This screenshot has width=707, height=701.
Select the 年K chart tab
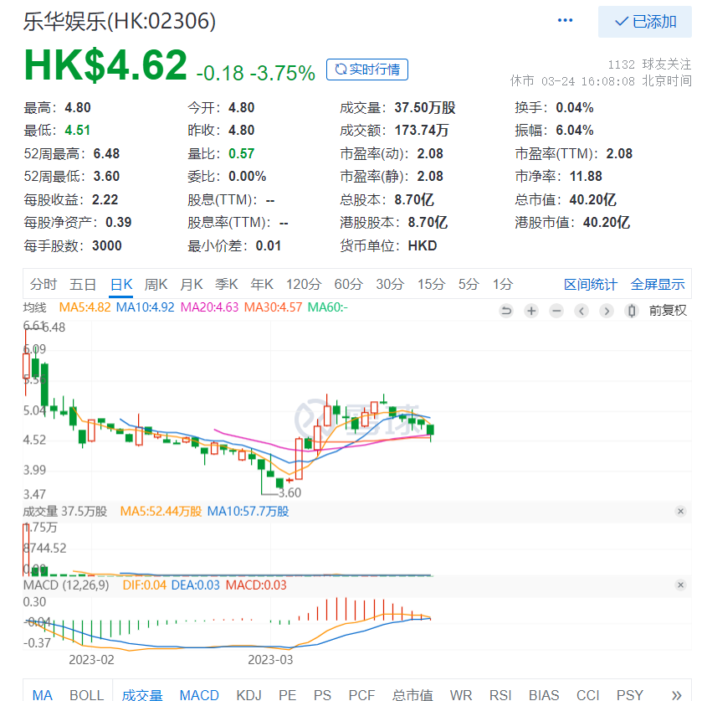pos(262,285)
